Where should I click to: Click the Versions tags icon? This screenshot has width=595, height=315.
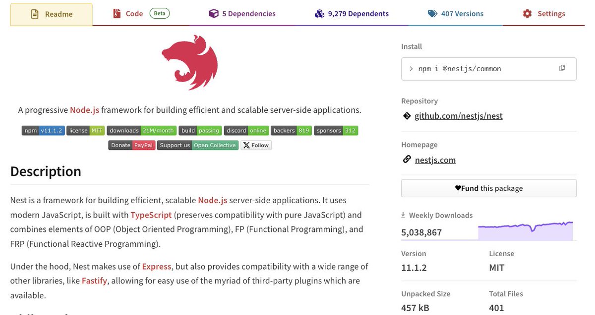click(x=433, y=14)
